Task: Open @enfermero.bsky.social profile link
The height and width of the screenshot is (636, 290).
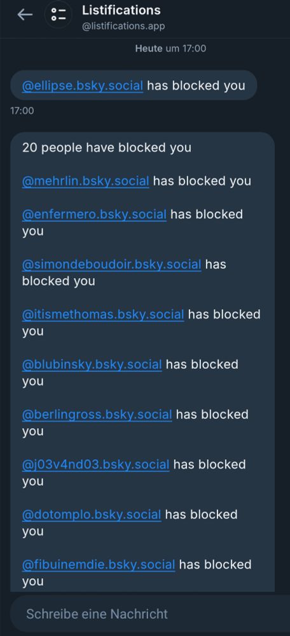Action: (x=94, y=214)
